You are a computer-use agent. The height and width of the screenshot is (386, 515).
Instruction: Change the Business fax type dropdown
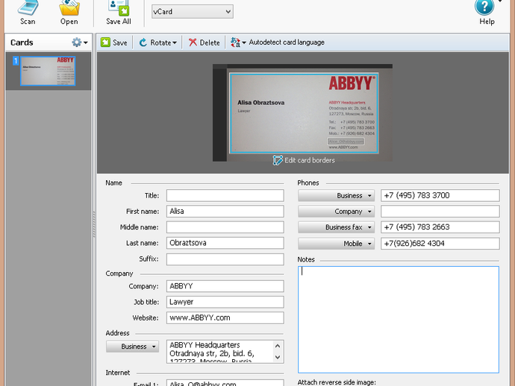pos(336,227)
